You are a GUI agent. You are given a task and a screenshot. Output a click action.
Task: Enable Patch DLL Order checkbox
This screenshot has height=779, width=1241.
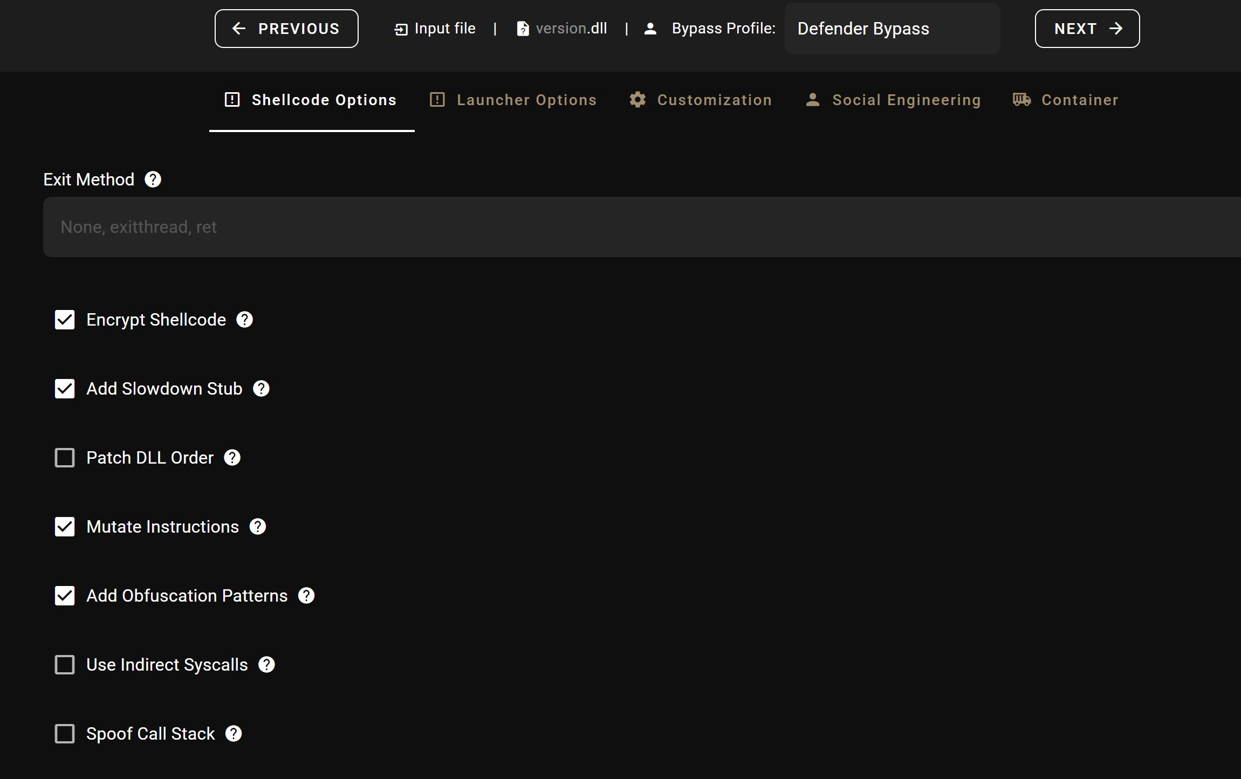pyautogui.click(x=65, y=458)
